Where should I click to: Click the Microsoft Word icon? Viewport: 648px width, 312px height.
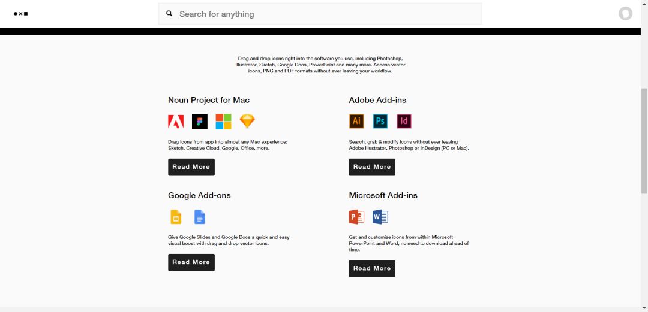380,217
